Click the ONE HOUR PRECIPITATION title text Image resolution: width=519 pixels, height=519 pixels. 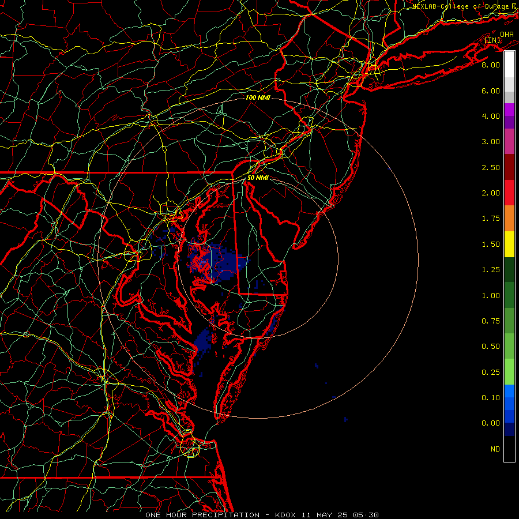click(x=202, y=515)
